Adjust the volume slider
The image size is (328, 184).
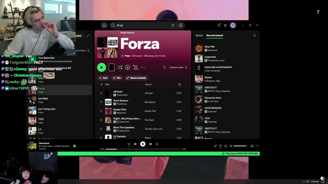point(241,146)
